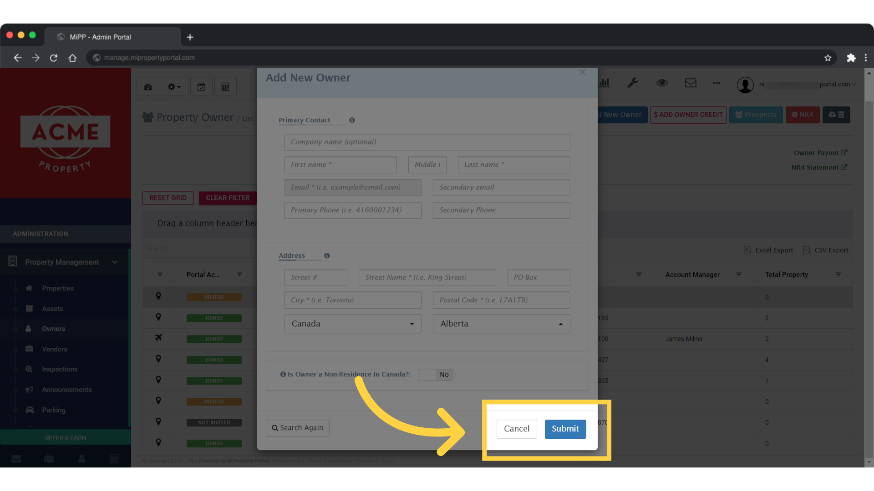Reload the browser page
874x491 pixels.
click(x=53, y=58)
